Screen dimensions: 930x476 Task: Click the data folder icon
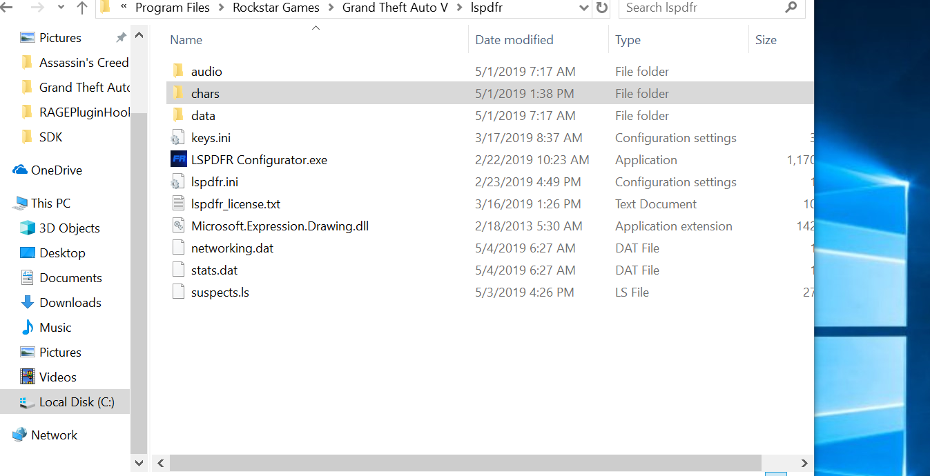(178, 115)
